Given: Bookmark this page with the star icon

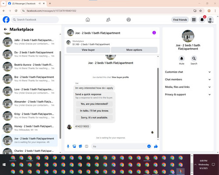Looking at the screenshot, I should [201, 11].
